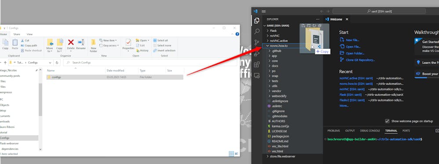Click the New File... link on Welcome page

click(x=349, y=40)
